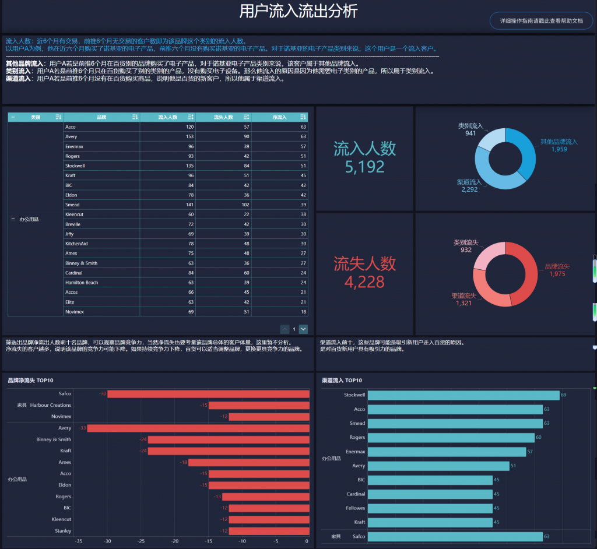Collapse all rows with header minus icon

pyautogui.click(x=13, y=117)
